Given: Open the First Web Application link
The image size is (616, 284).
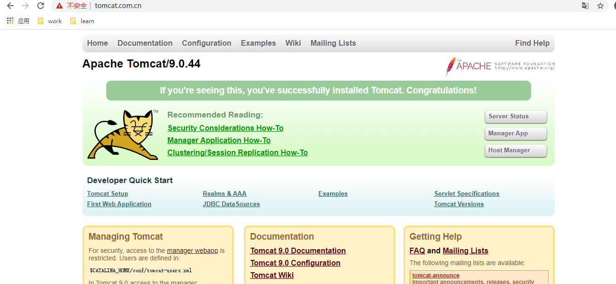Looking at the screenshot, I should pos(119,204).
